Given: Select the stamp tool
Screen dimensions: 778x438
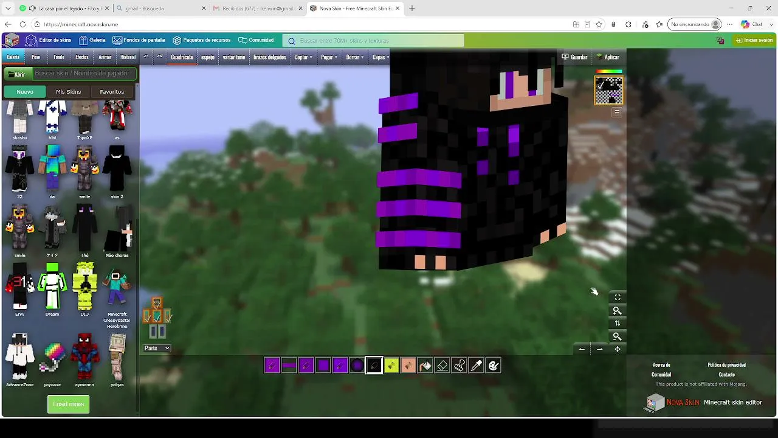Looking at the screenshot, I should click(x=460, y=366).
